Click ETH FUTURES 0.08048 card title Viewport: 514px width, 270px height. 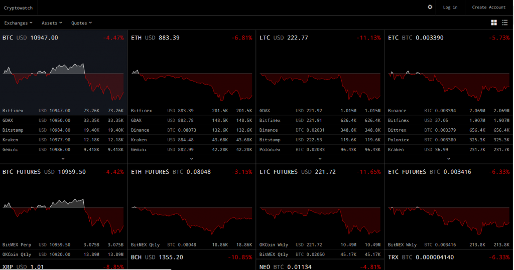(171, 172)
